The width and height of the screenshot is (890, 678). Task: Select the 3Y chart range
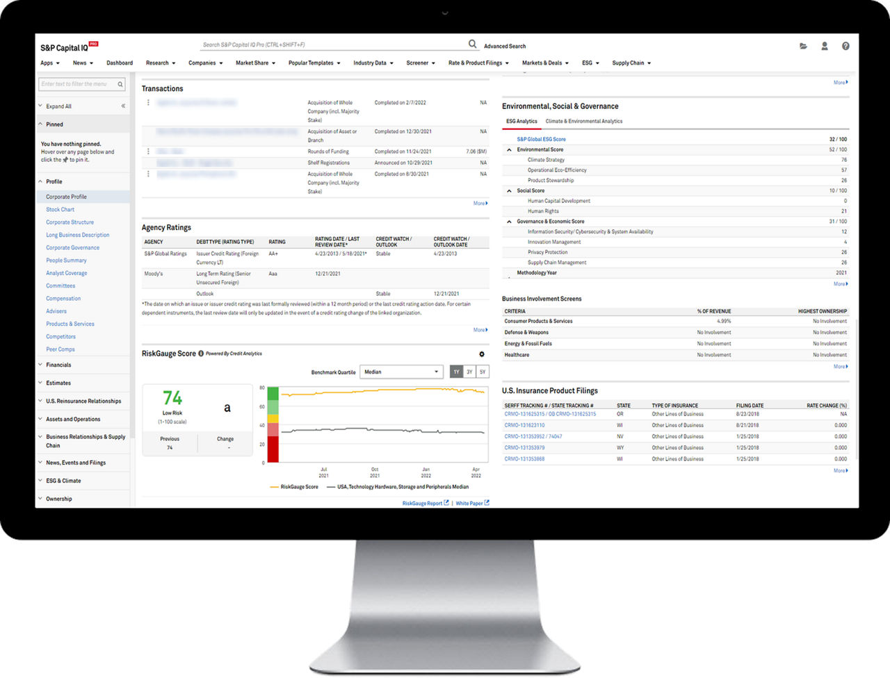tap(469, 372)
